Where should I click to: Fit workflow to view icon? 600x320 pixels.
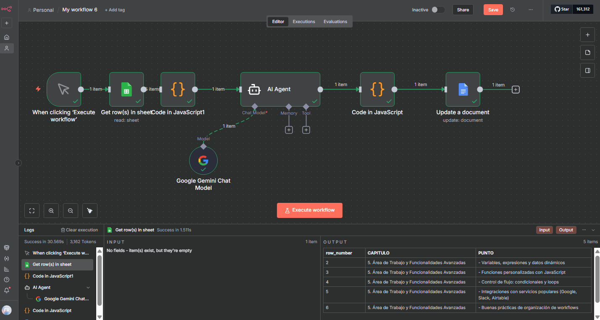point(32,211)
